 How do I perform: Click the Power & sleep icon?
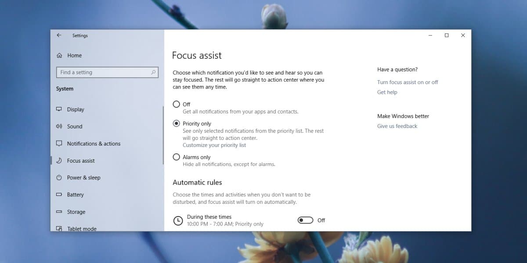click(59, 178)
